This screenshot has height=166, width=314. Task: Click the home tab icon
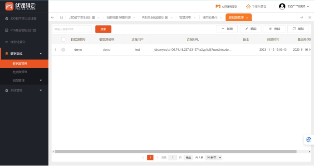click(x=61, y=17)
